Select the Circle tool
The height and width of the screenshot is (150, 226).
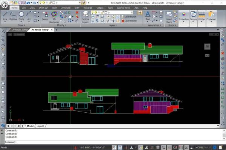[x=21, y=15]
